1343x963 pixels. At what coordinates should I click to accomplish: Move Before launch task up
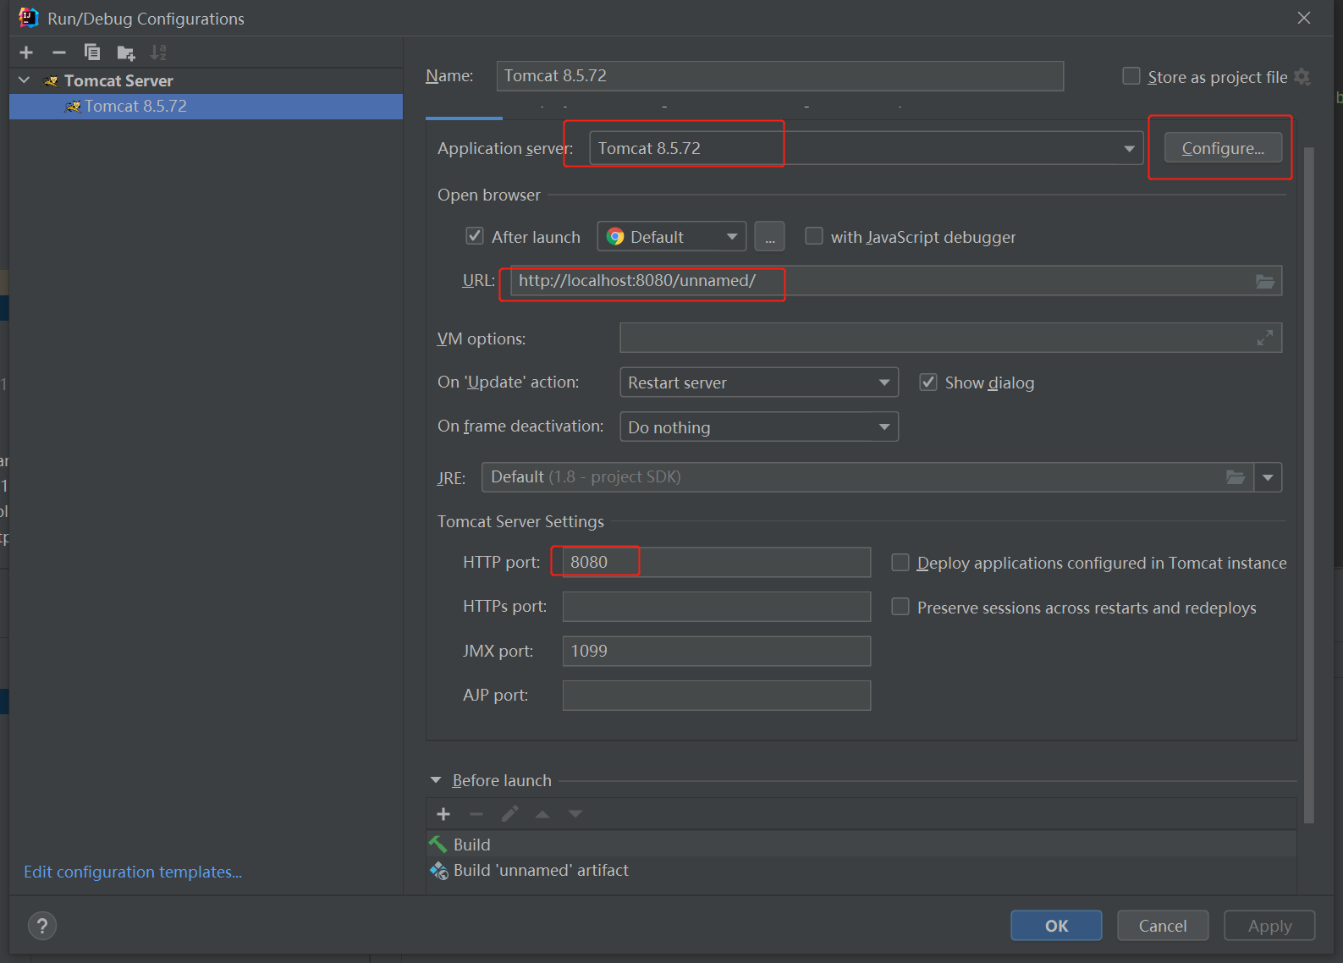tap(542, 814)
